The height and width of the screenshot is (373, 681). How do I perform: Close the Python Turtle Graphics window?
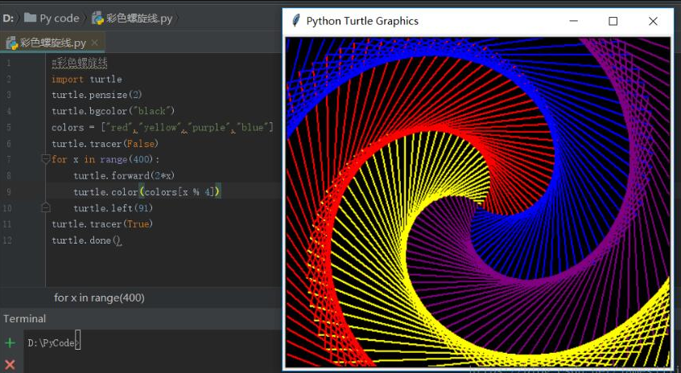653,21
